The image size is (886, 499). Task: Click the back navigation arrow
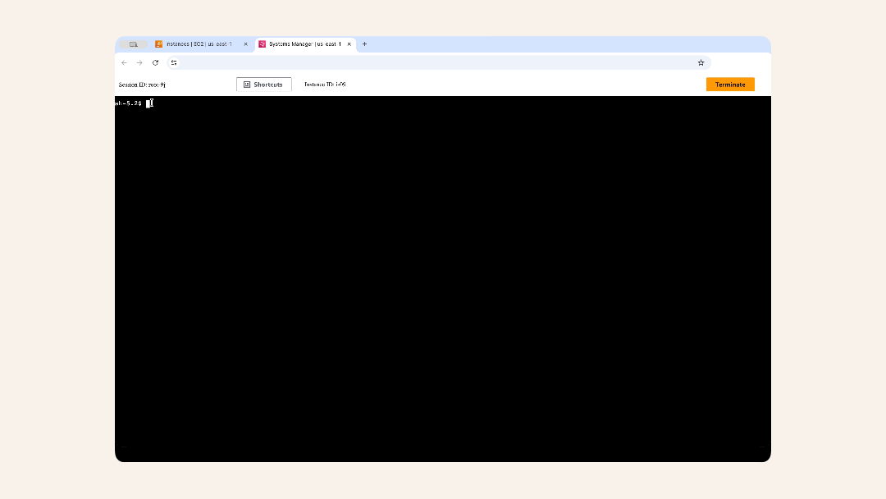pos(124,62)
